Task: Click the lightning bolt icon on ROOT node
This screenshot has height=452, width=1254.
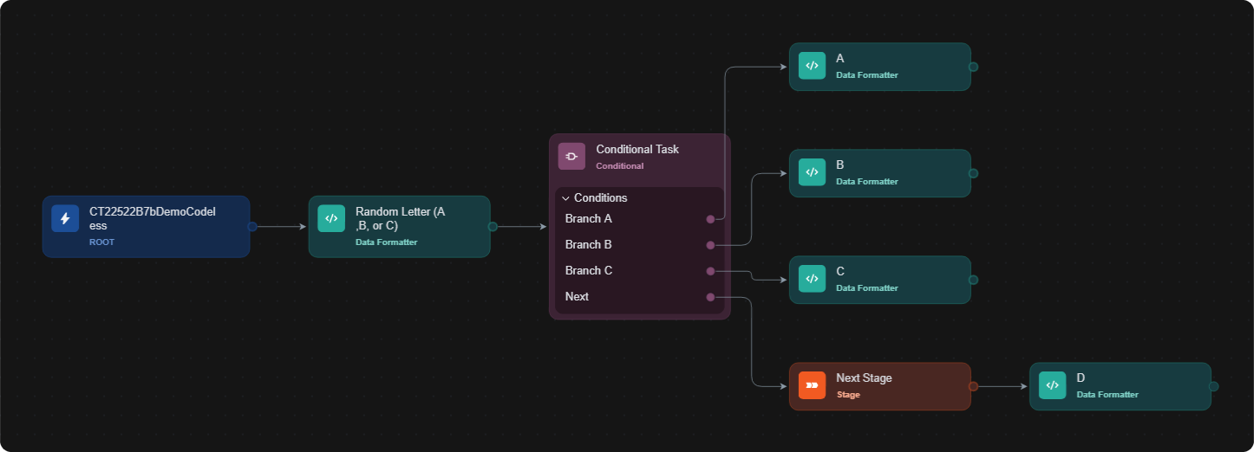Action: tap(65, 218)
